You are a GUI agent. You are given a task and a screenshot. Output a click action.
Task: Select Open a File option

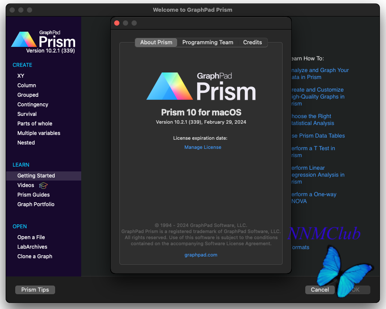[x=31, y=237]
